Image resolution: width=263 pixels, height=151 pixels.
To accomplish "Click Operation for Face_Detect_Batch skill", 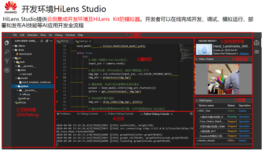I will 244,121.
